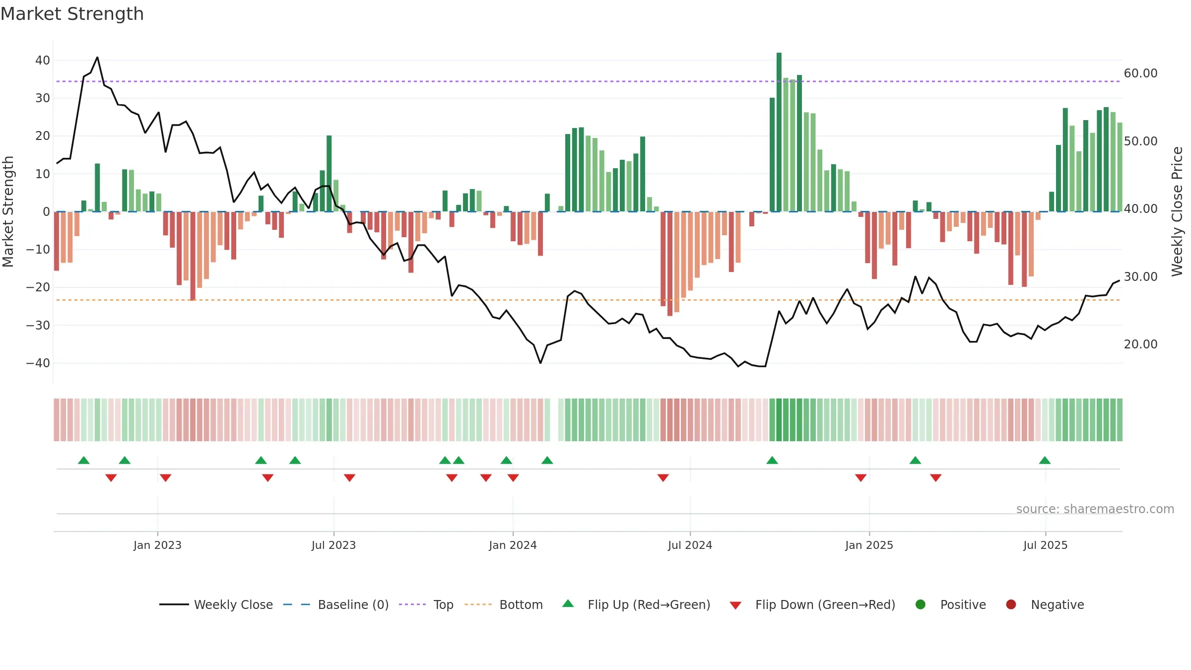Click the Top legend label
The image size is (1191, 670).
443,604
